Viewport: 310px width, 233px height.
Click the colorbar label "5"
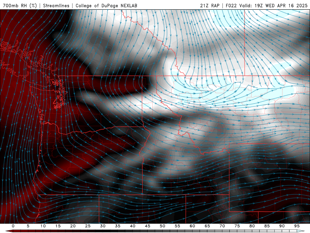point(28,226)
